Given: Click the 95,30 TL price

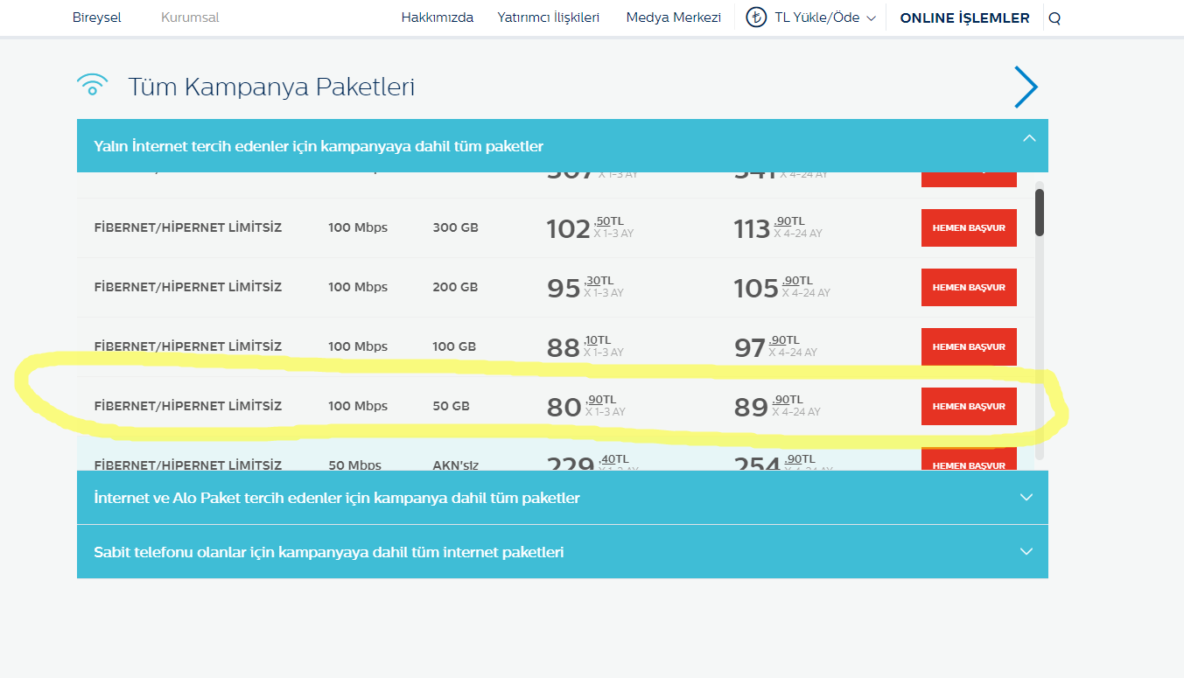Looking at the screenshot, I should pyautogui.click(x=585, y=287).
